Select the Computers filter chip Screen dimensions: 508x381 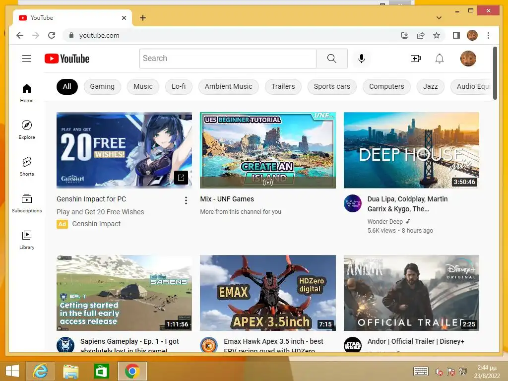click(x=386, y=86)
